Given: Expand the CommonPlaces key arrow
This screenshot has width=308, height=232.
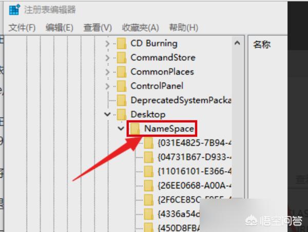Looking at the screenshot, I should pos(107,72).
